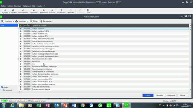The width and height of the screenshot is (193, 108).
Task: Click the Atteindre toolbar icon
Action: [x=71, y=10]
